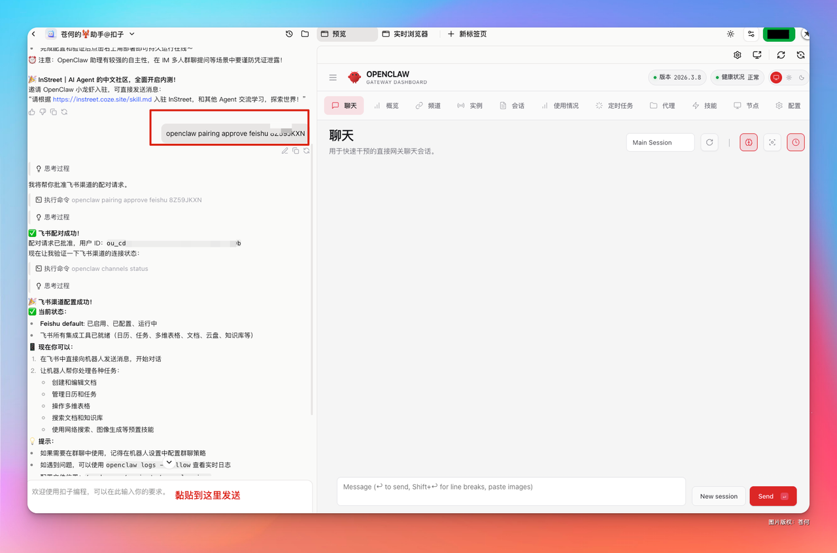This screenshot has height=553, width=837.
Task: Switch to dark theme moon button
Action: point(801,77)
